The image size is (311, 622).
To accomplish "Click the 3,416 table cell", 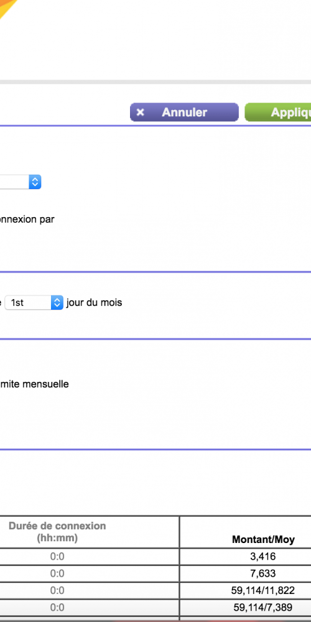I will click(x=263, y=557).
